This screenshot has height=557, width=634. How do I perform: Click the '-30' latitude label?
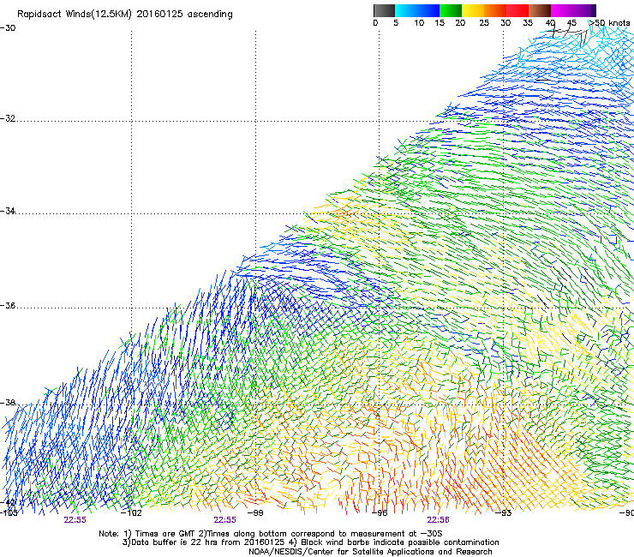point(8,28)
